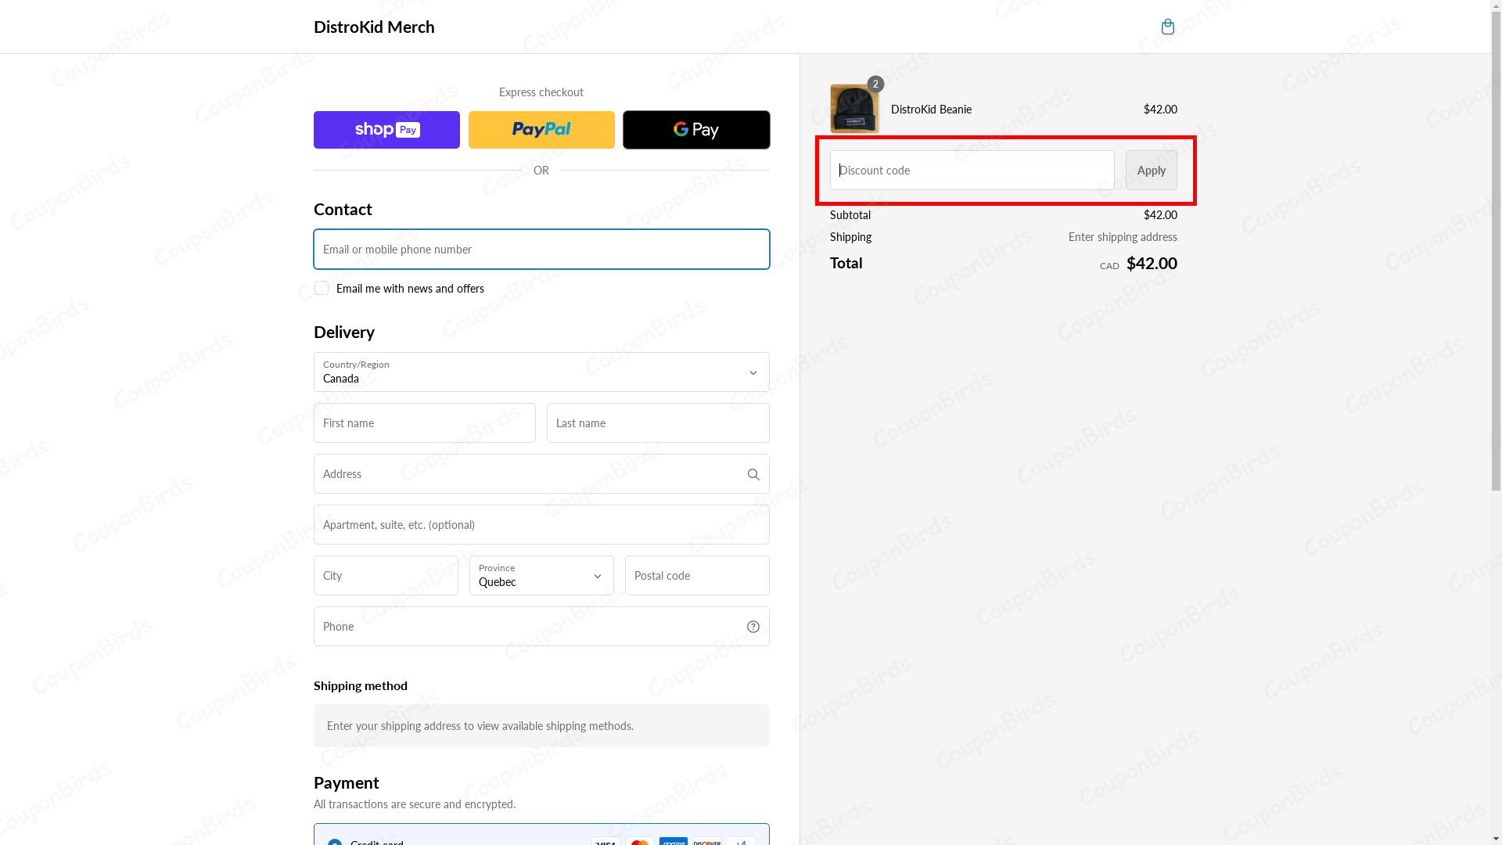The height and width of the screenshot is (845, 1502).
Task: Click the Postal code field
Action: (697, 576)
